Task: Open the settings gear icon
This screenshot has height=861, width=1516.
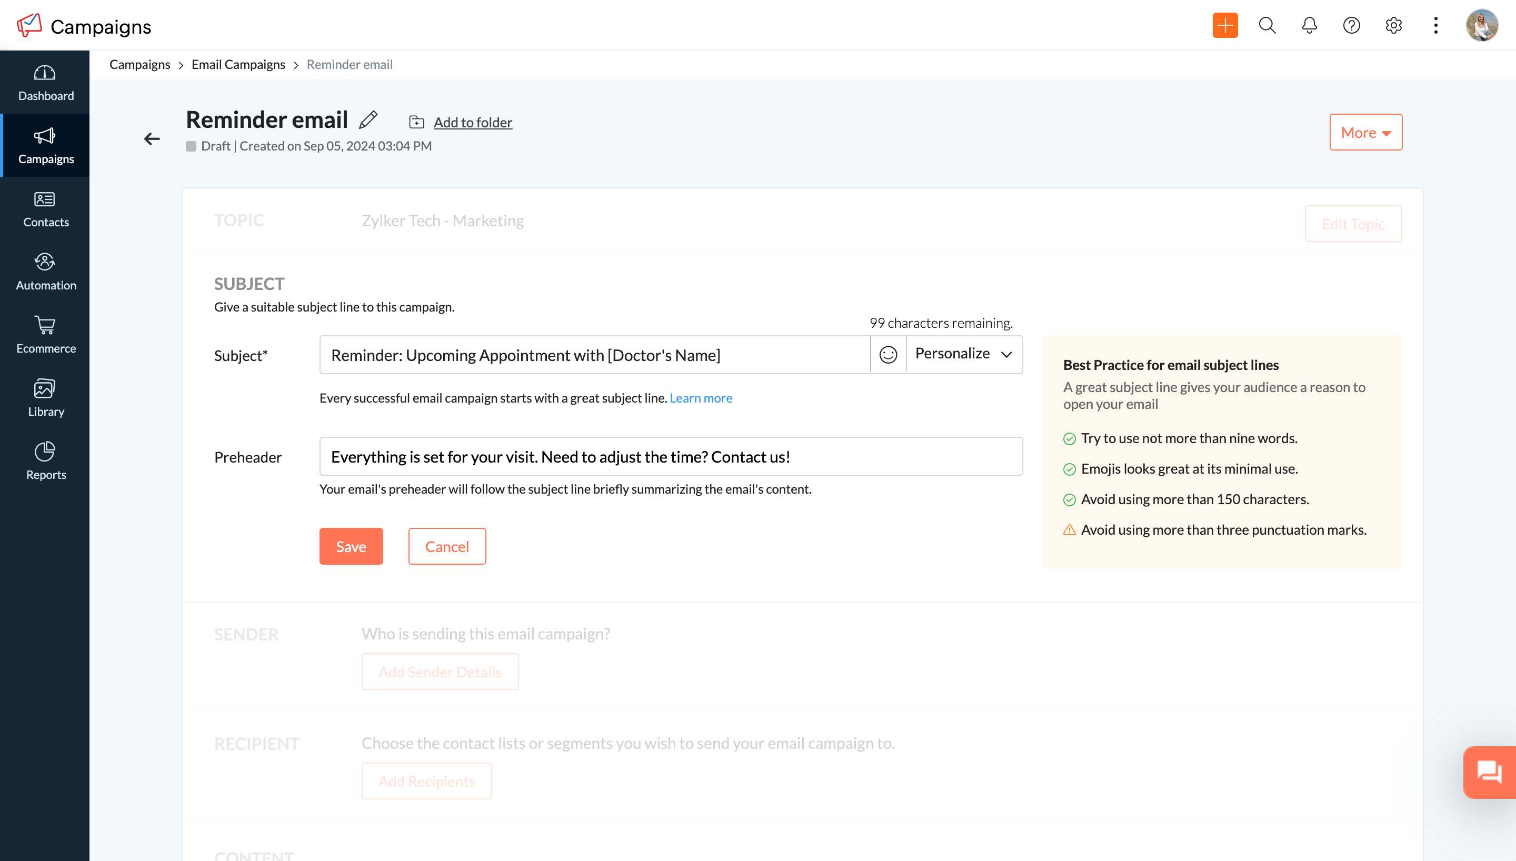Action: tap(1393, 25)
